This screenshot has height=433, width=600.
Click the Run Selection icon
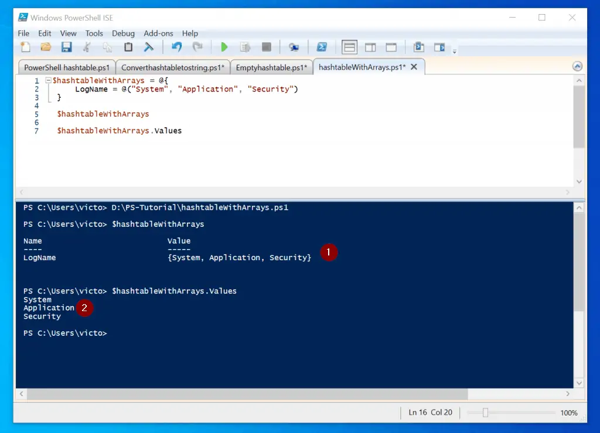point(246,47)
